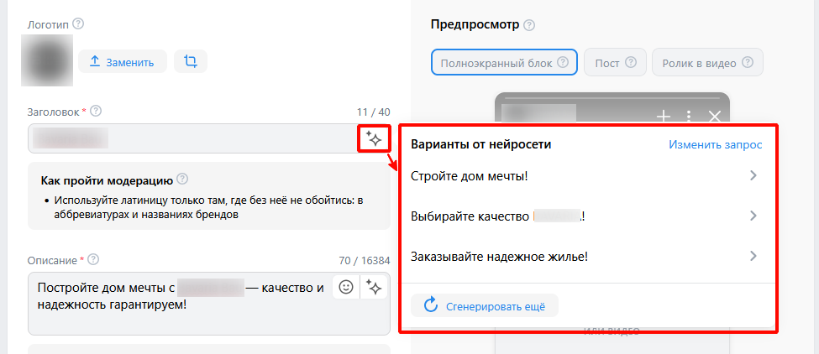Screen dimensions: 819x354
Task: Expand arrow for Выбирайте качество suggestion
Action: (x=753, y=216)
